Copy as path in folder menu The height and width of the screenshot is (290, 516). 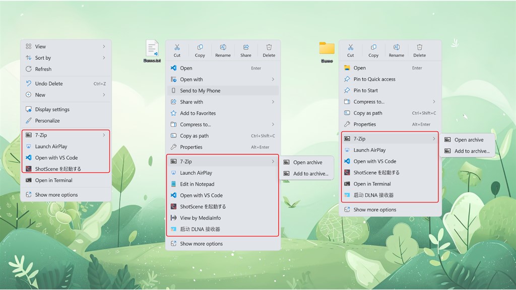coord(390,113)
